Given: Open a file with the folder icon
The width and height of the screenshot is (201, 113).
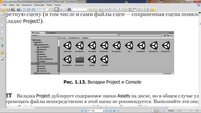Looking at the screenshot, I should [x=3, y=9].
